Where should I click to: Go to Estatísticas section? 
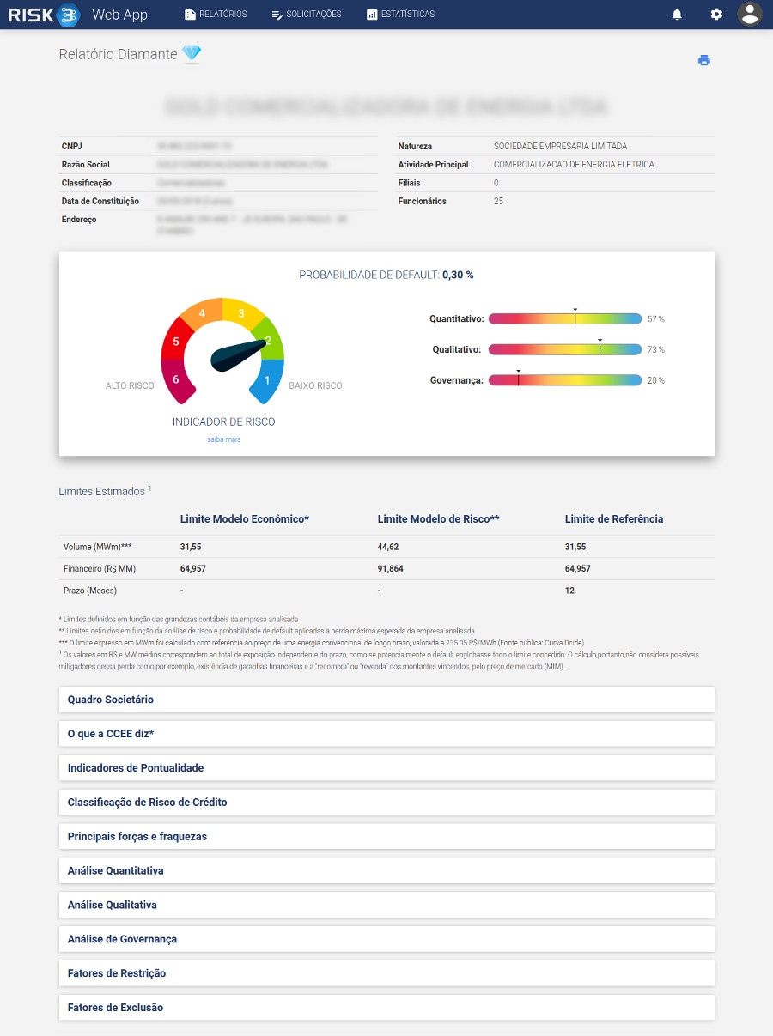[400, 15]
